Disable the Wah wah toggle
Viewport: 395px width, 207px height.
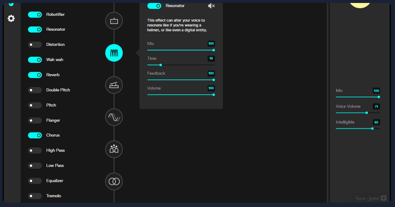tap(35, 60)
